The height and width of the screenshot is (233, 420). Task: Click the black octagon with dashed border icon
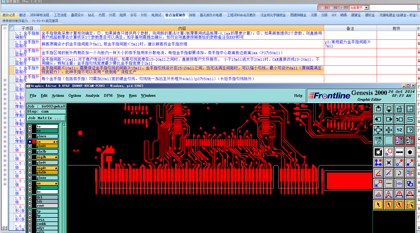tap(410, 152)
